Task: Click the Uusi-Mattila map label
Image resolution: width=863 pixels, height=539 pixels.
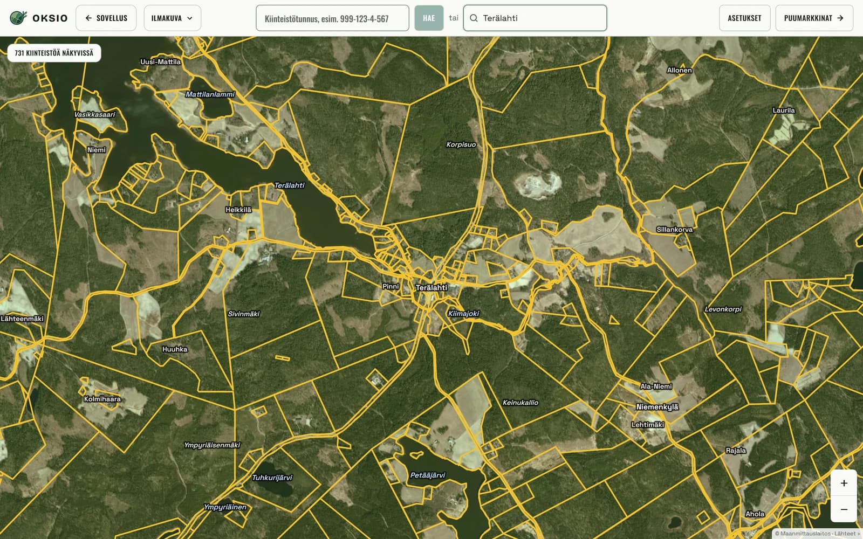Action: pyautogui.click(x=161, y=62)
